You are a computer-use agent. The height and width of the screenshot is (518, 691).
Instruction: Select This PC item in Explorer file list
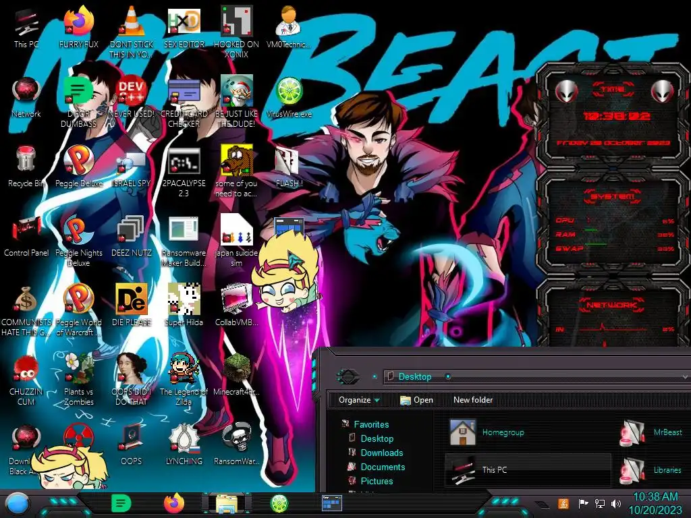(528, 470)
